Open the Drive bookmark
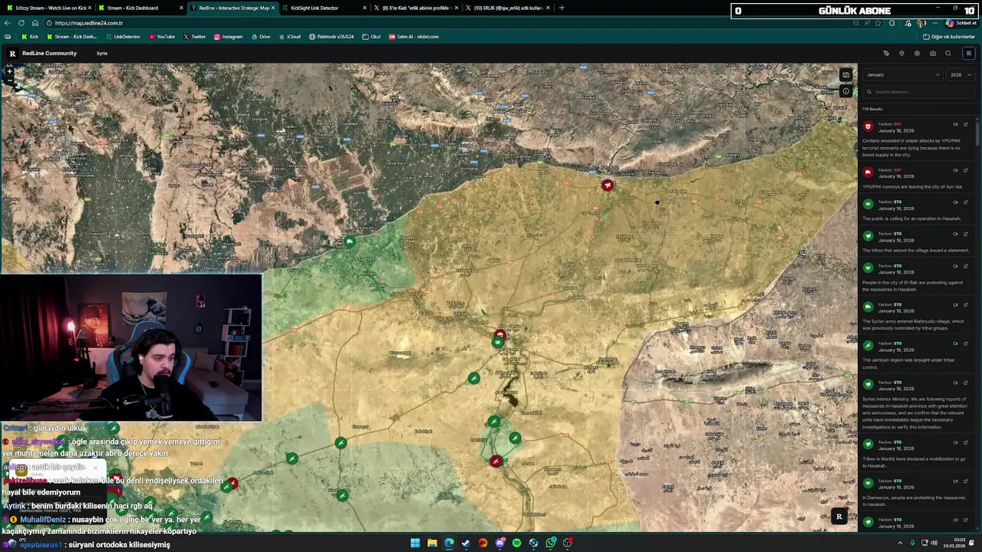The height and width of the screenshot is (552, 982). pyautogui.click(x=260, y=37)
